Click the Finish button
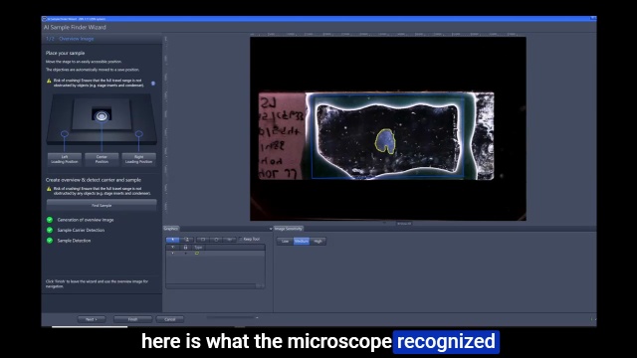The width and height of the screenshot is (637, 358). coord(132,319)
